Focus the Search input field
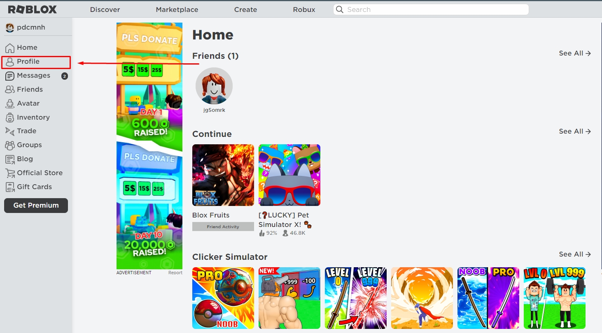Image resolution: width=602 pixels, height=333 pixels. click(431, 9)
